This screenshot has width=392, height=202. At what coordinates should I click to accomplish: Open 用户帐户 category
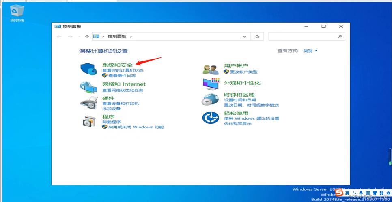point(236,66)
